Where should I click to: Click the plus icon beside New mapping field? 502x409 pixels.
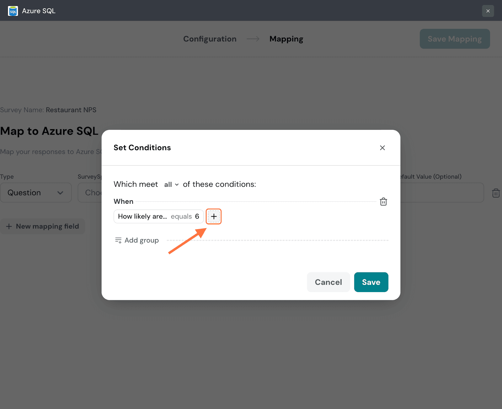pos(9,226)
